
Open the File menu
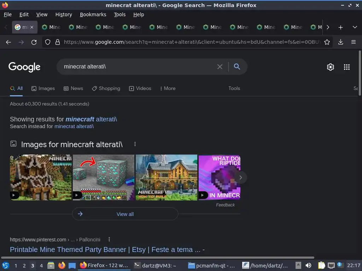(8, 14)
